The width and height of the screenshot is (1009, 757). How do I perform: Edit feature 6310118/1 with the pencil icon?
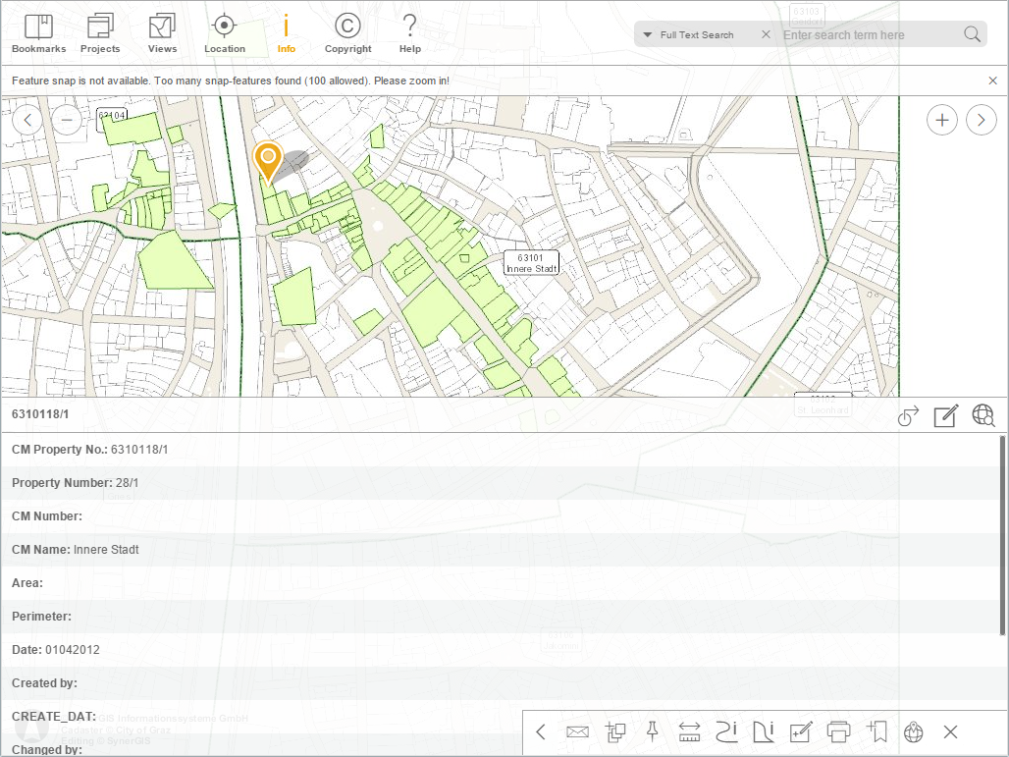[944, 416]
